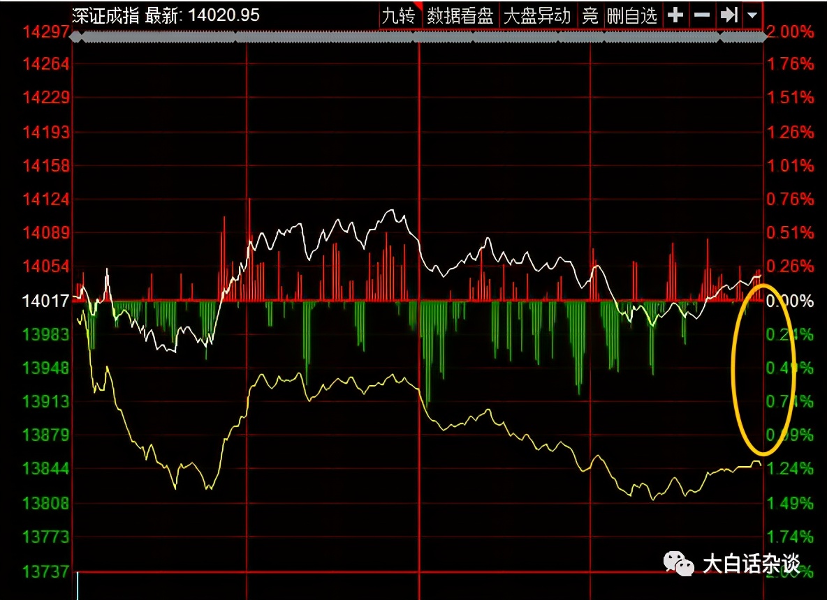
Task: Click the 1.24% green percentage label
Action: (790, 468)
